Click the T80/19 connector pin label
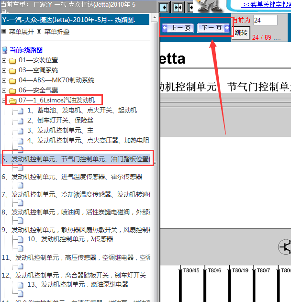The height and width of the screenshot is (302, 291). pyautogui.click(x=240, y=270)
